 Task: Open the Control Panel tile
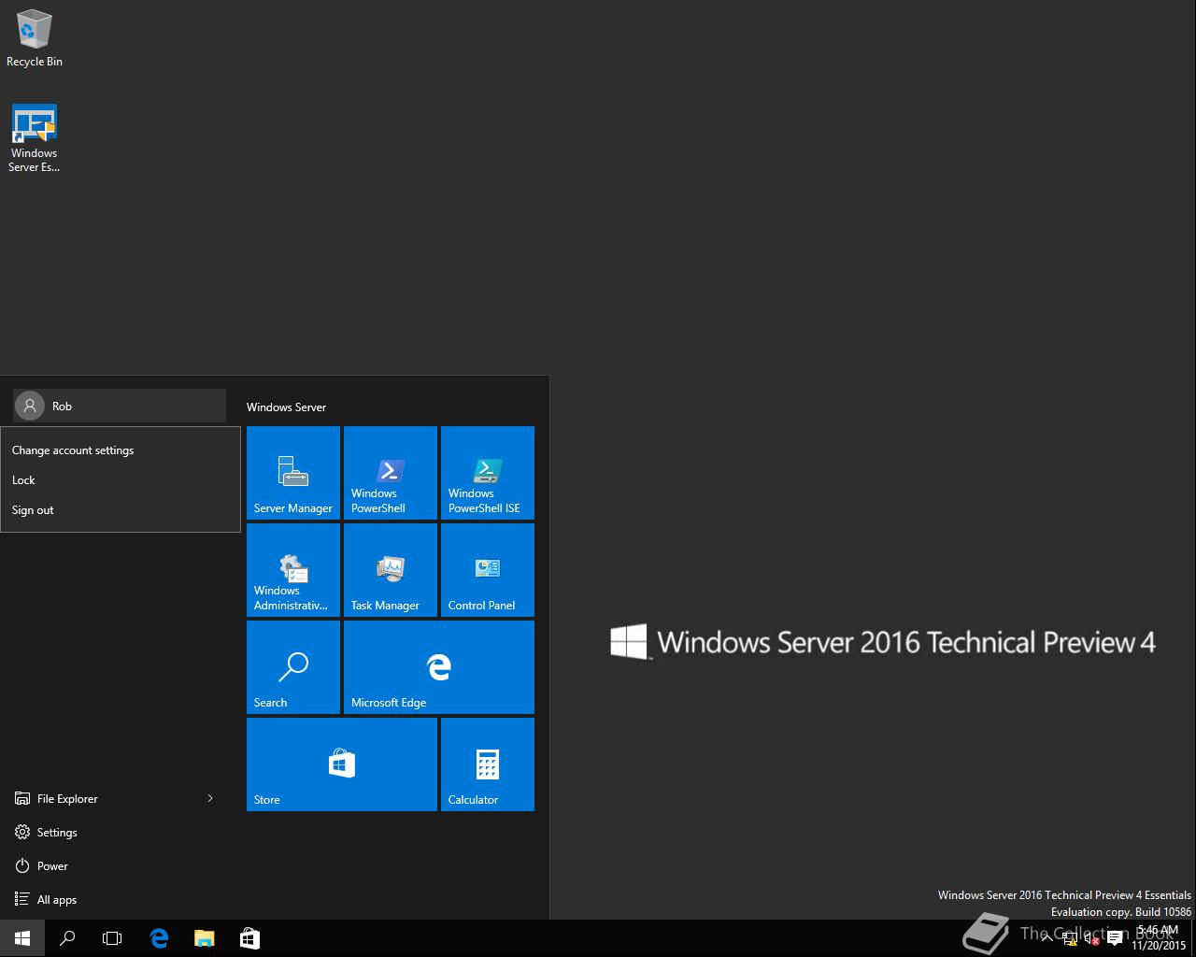[488, 570]
